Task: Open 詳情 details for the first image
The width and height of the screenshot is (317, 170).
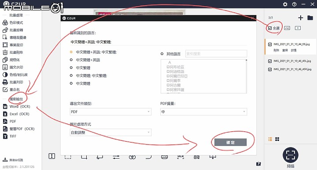Action: [294, 50]
